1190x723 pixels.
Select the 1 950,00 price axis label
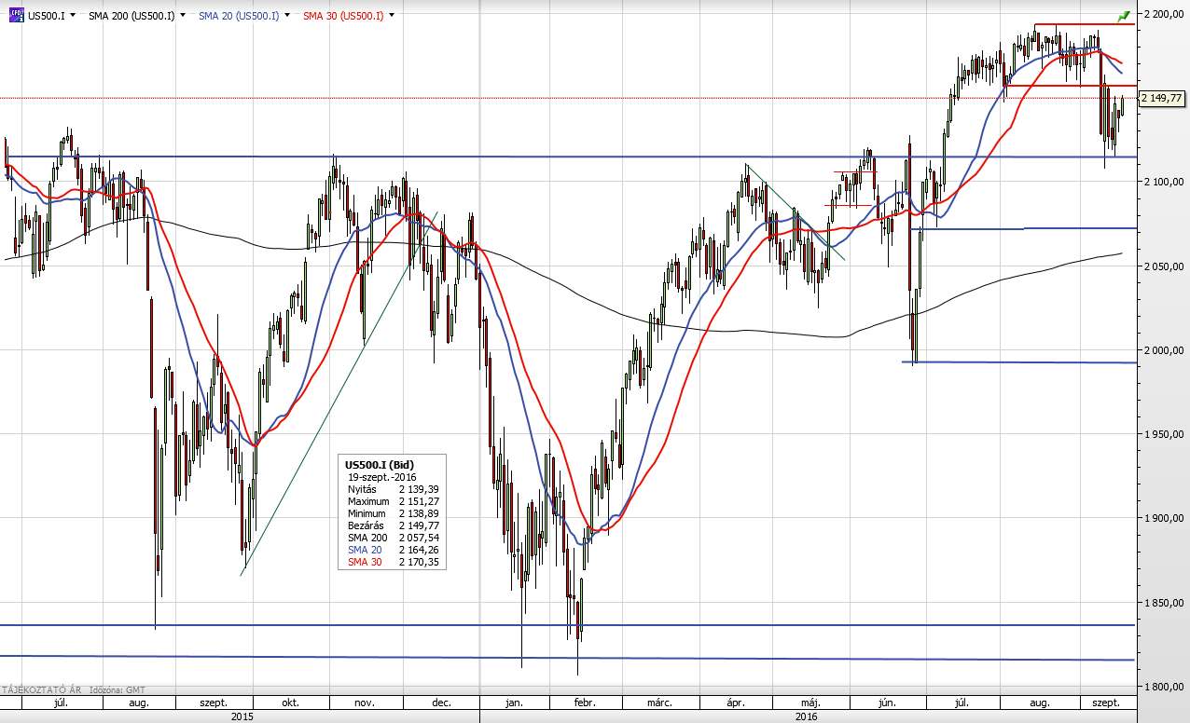point(1164,434)
